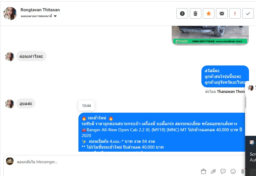Open Rongtavan Thitasan profile picture in header
This screenshot has width=256, height=176.
[x=10, y=13]
